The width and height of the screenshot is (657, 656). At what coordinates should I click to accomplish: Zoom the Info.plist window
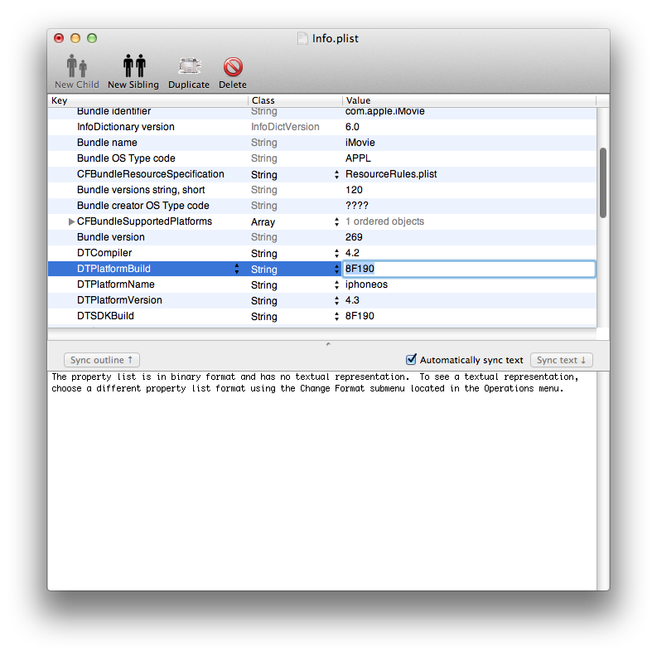92,38
